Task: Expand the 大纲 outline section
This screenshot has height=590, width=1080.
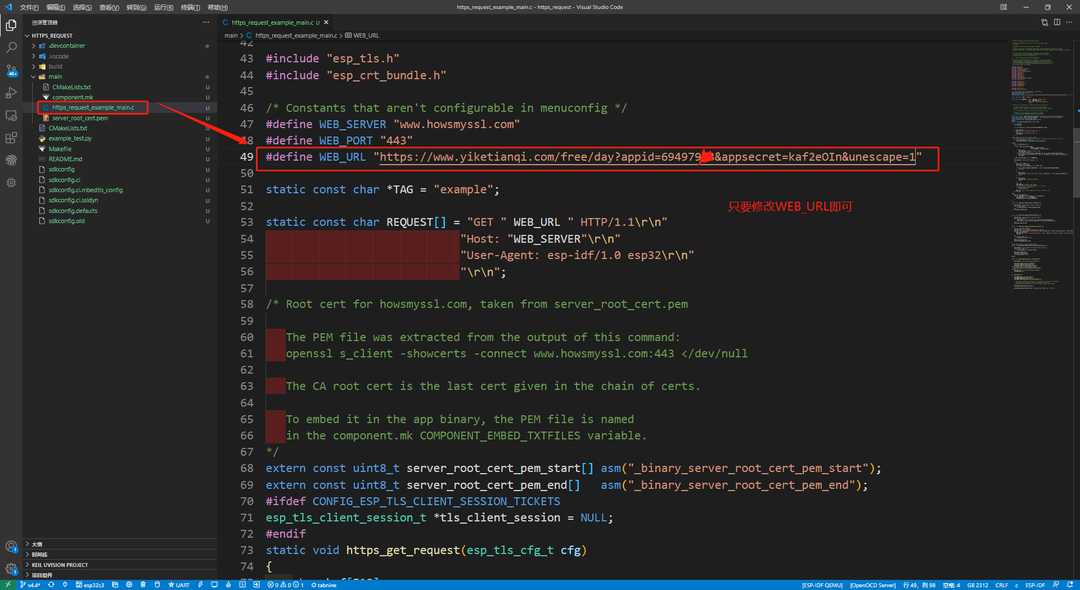Action: [120, 544]
